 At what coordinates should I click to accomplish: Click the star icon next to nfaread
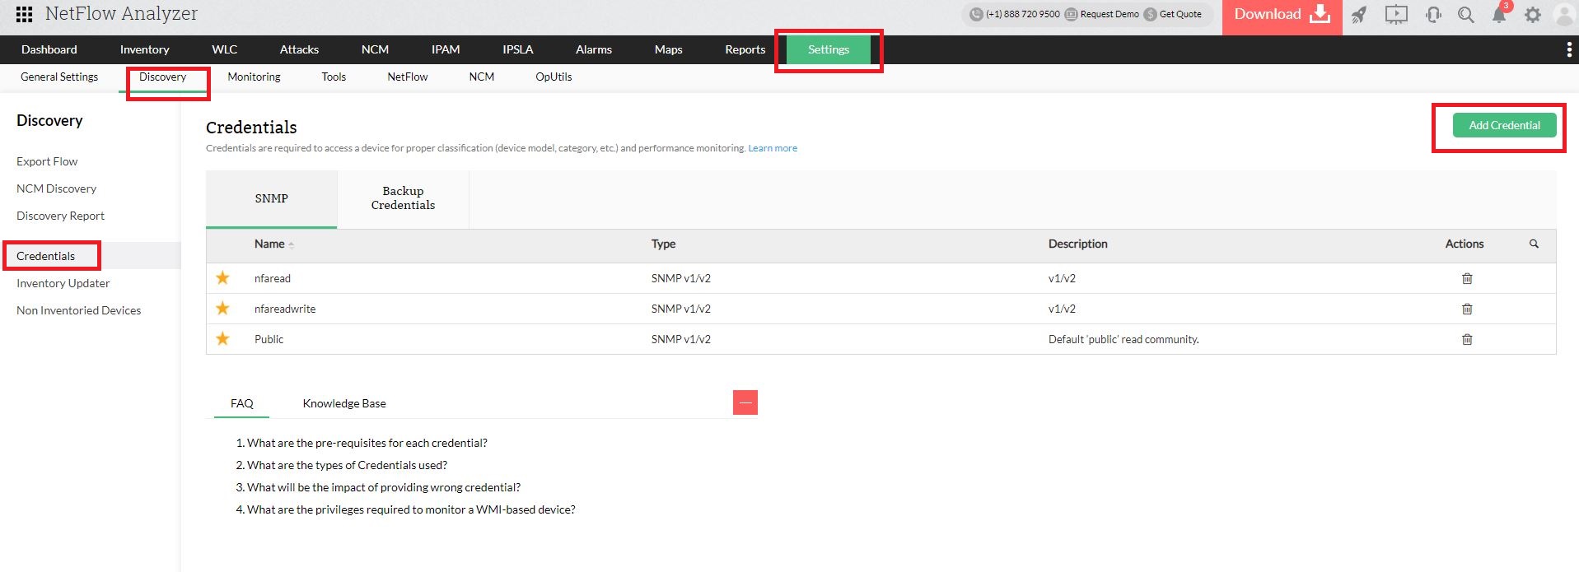click(222, 277)
